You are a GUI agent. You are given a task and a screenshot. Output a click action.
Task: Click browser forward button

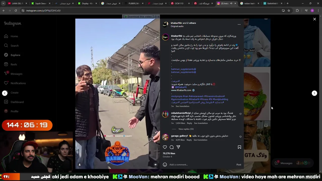tap(10, 11)
